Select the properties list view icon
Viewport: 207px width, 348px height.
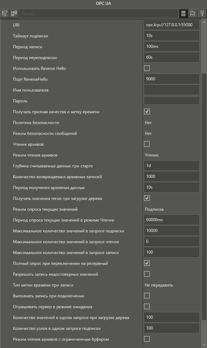click(184, 13)
